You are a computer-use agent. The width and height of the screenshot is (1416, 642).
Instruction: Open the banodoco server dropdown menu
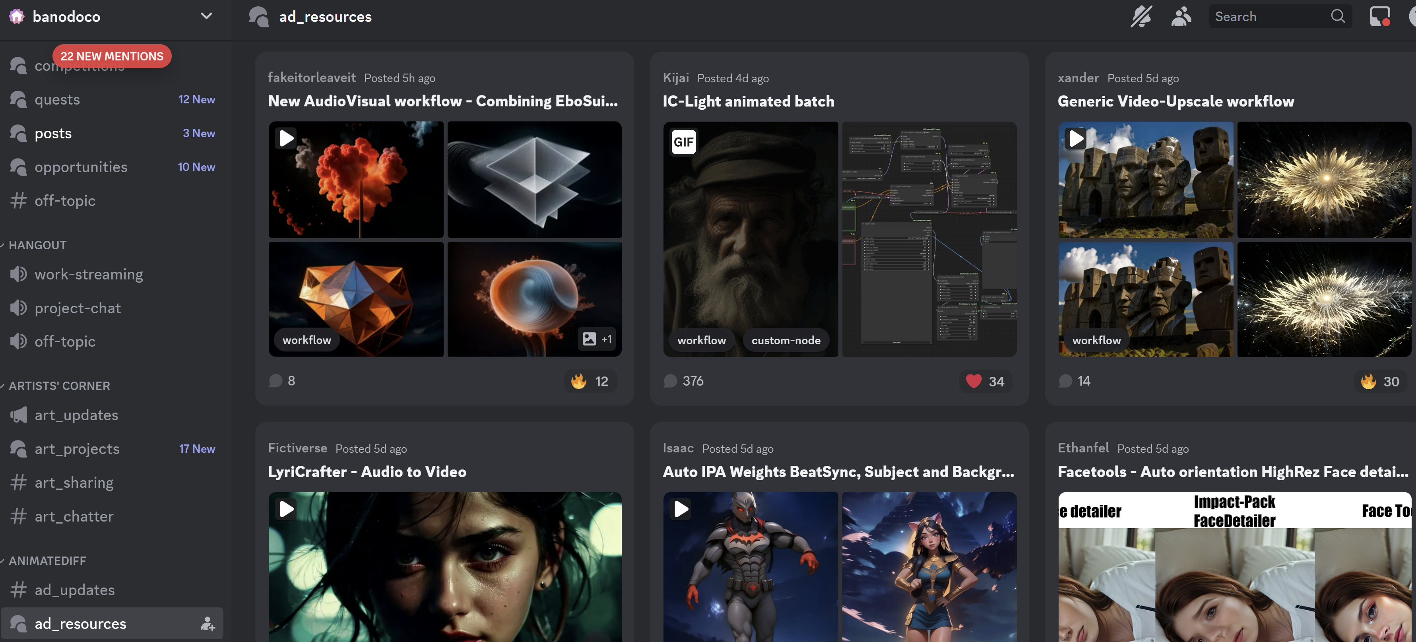(x=206, y=16)
